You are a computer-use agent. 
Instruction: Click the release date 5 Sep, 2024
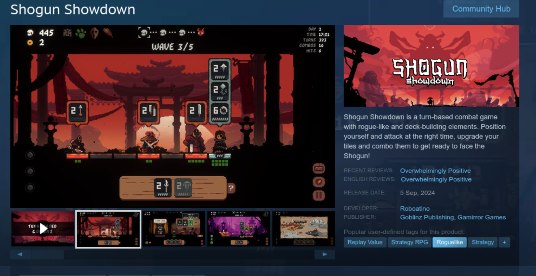417,193
